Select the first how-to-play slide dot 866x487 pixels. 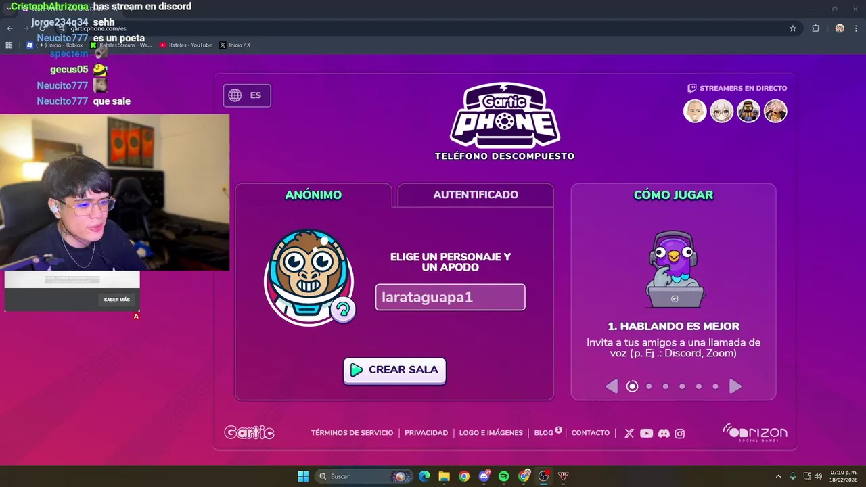tap(632, 386)
